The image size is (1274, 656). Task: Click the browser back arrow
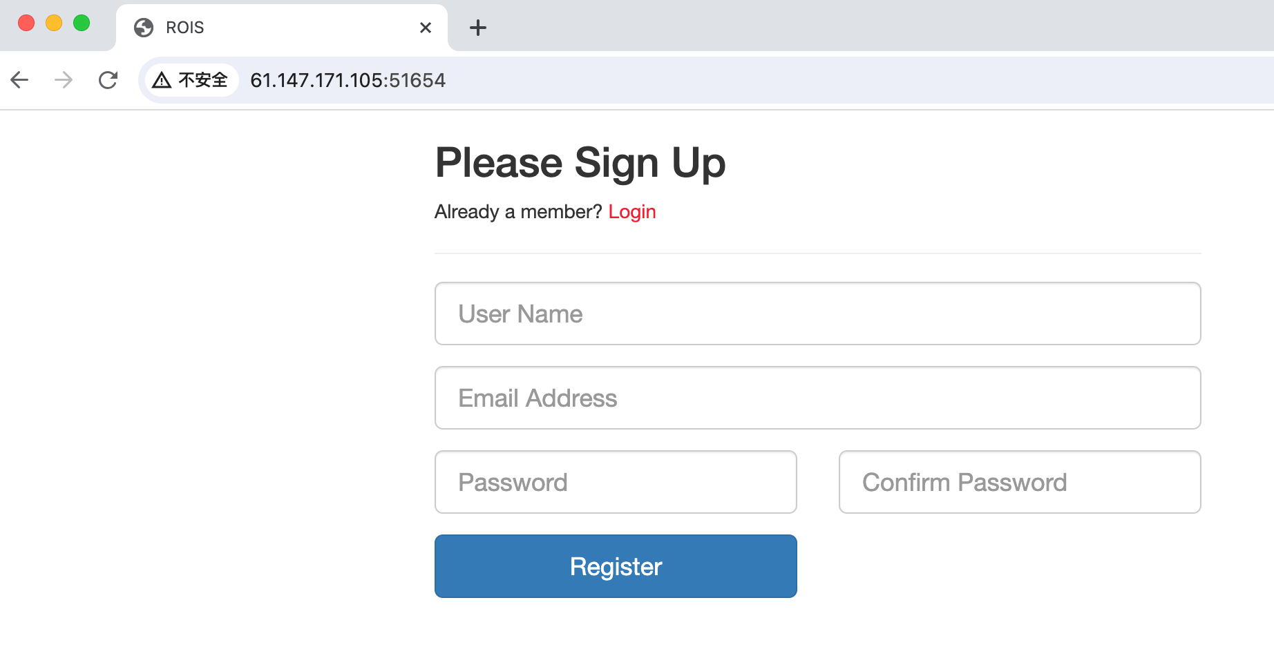[19, 80]
